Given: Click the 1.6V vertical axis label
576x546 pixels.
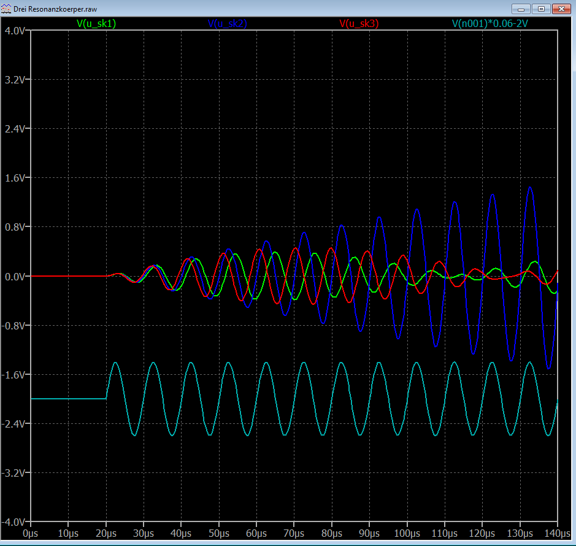Looking at the screenshot, I should (14, 178).
